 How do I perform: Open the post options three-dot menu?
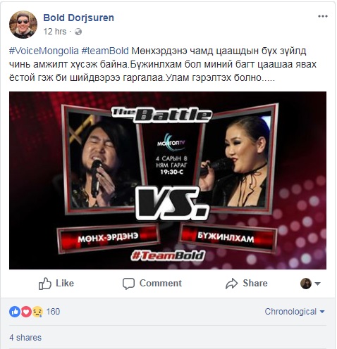[323, 16]
